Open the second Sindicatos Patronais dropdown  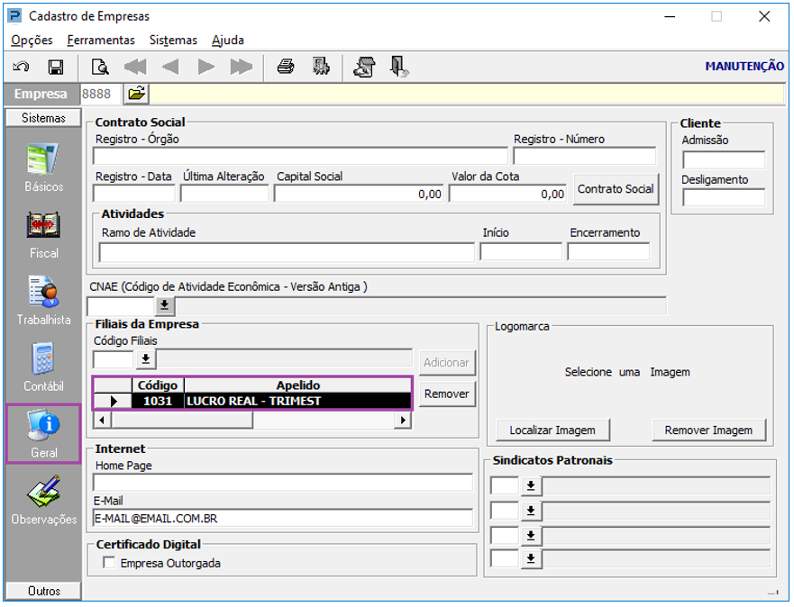click(x=531, y=511)
